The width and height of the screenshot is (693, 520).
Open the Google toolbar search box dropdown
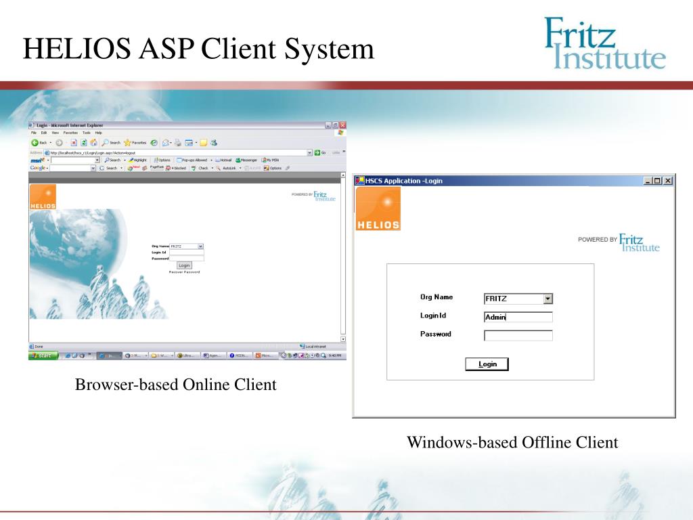[93, 168]
